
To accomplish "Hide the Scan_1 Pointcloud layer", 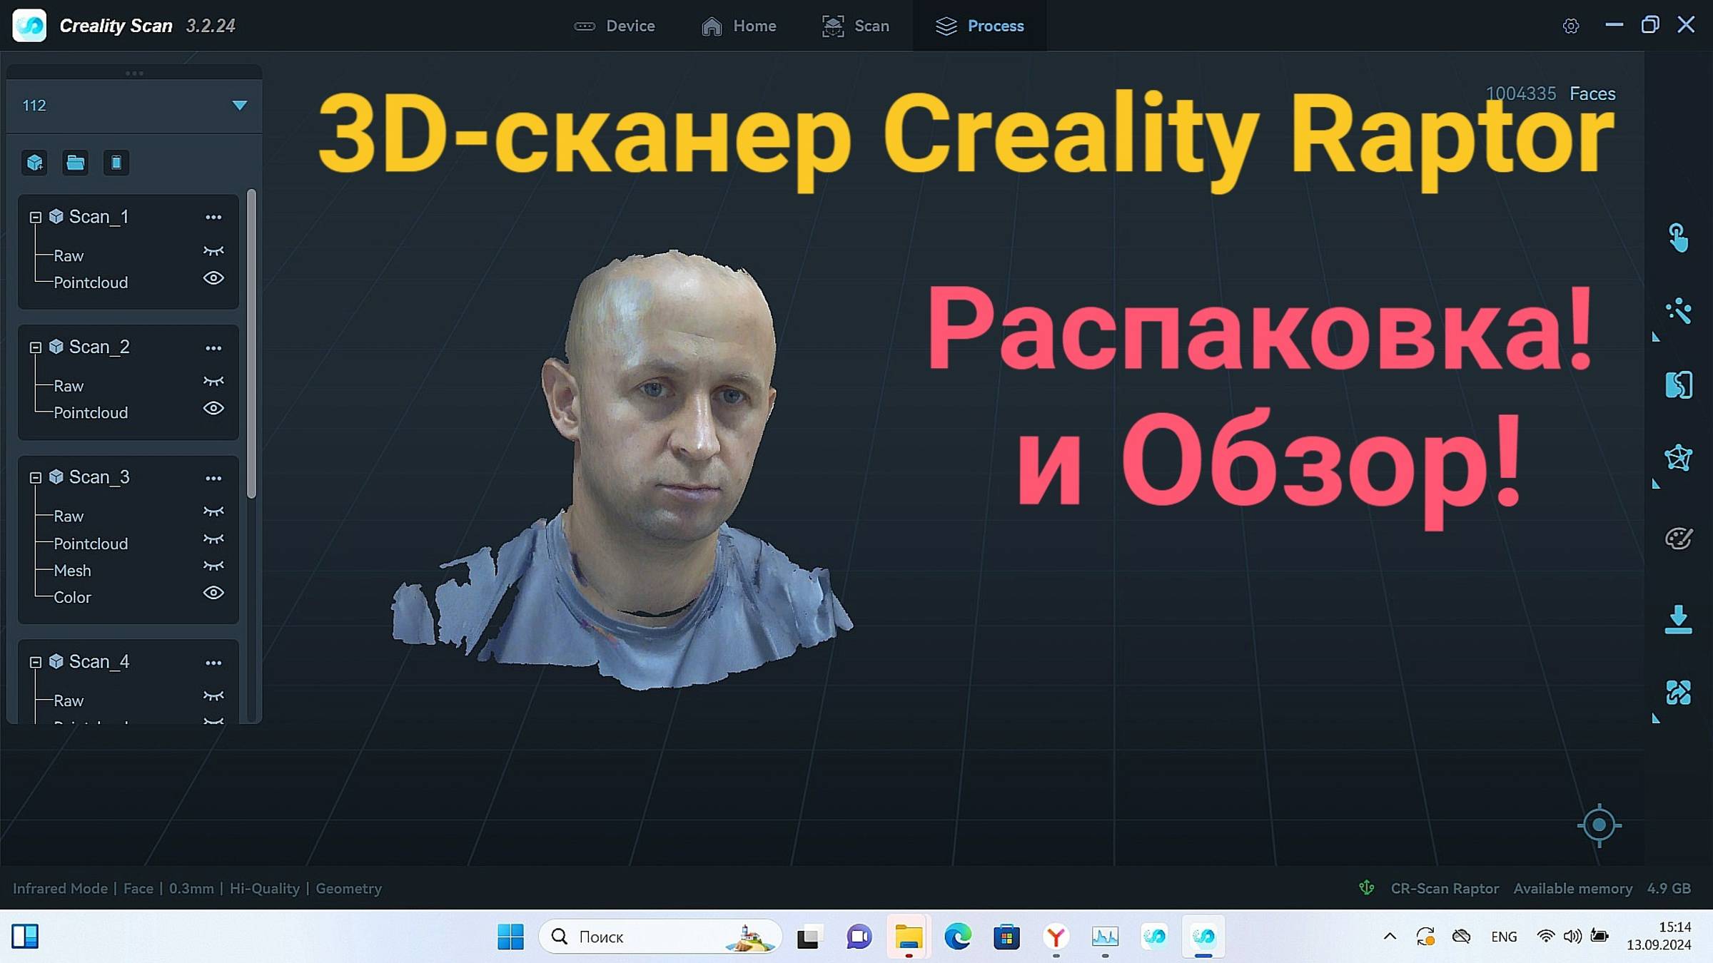I will 213,278.
